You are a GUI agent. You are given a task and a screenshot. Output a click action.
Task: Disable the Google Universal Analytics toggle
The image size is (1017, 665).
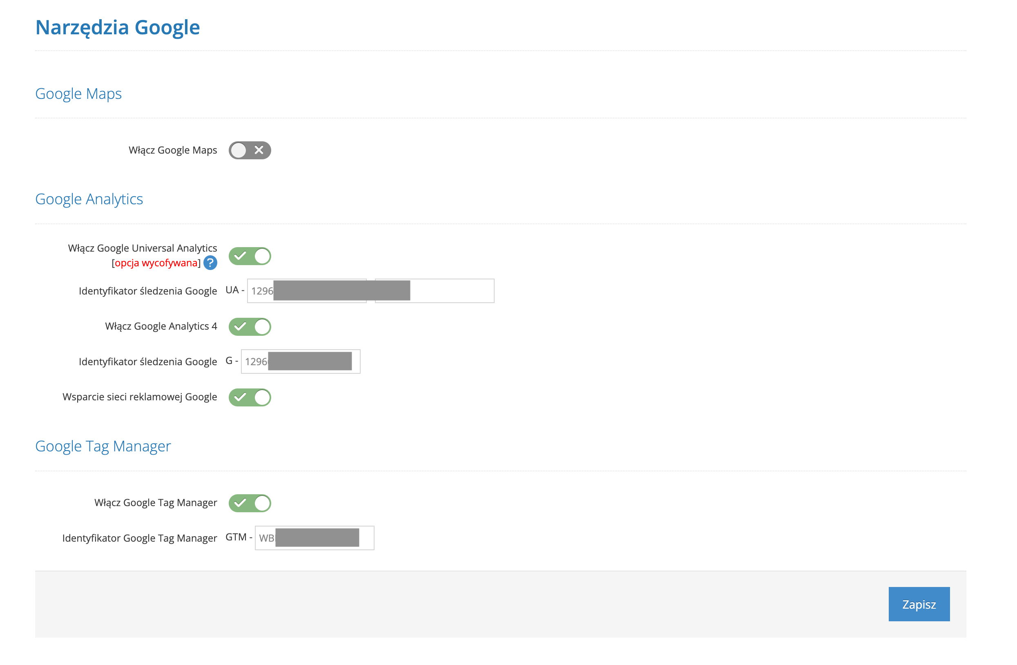pyautogui.click(x=250, y=256)
